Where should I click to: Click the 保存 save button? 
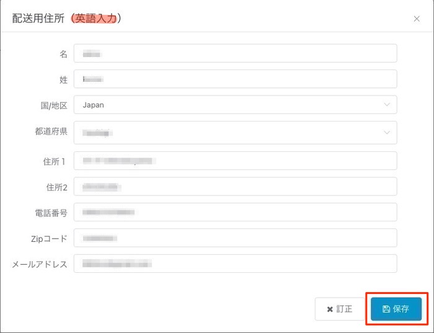(396, 309)
